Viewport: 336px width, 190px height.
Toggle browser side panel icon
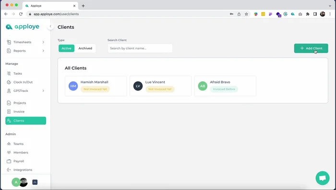coord(315,14)
